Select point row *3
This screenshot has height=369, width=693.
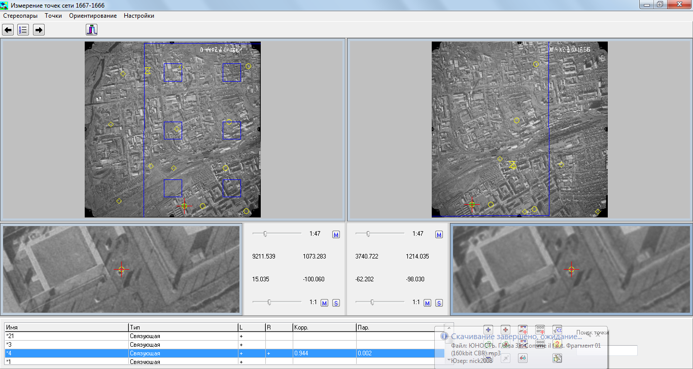[224, 345]
